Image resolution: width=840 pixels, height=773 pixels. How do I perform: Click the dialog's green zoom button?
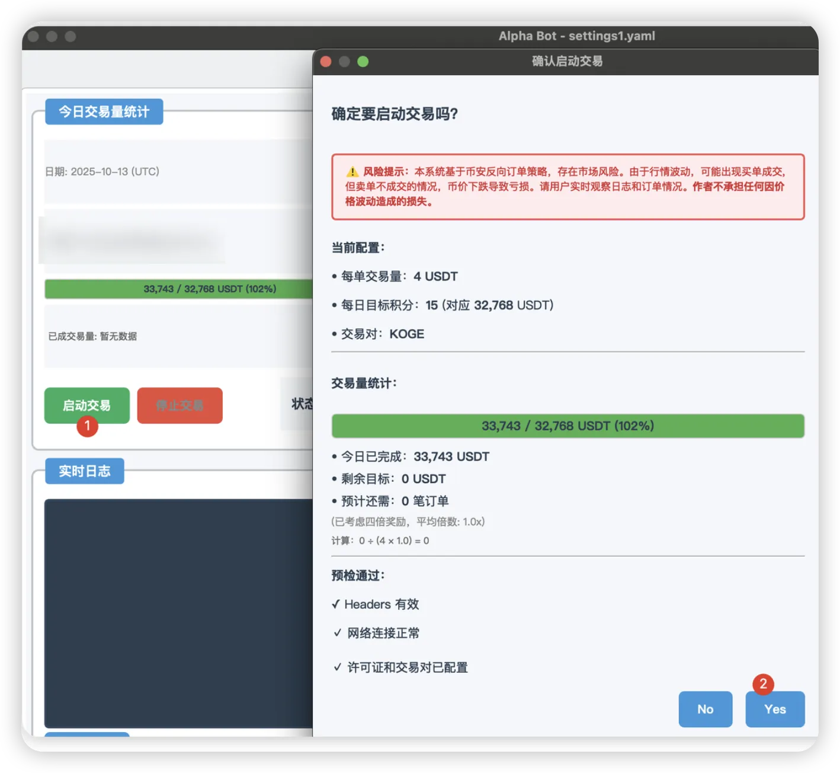pos(363,62)
